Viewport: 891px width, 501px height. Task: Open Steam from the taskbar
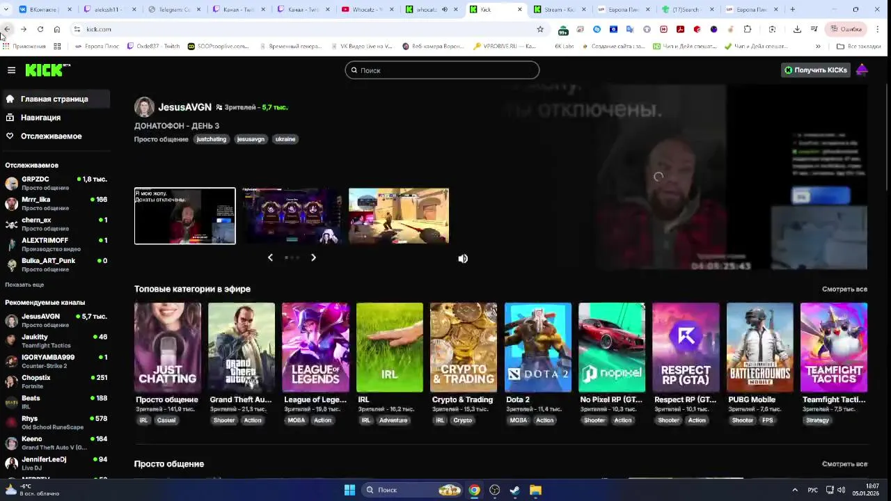(x=515, y=490)
